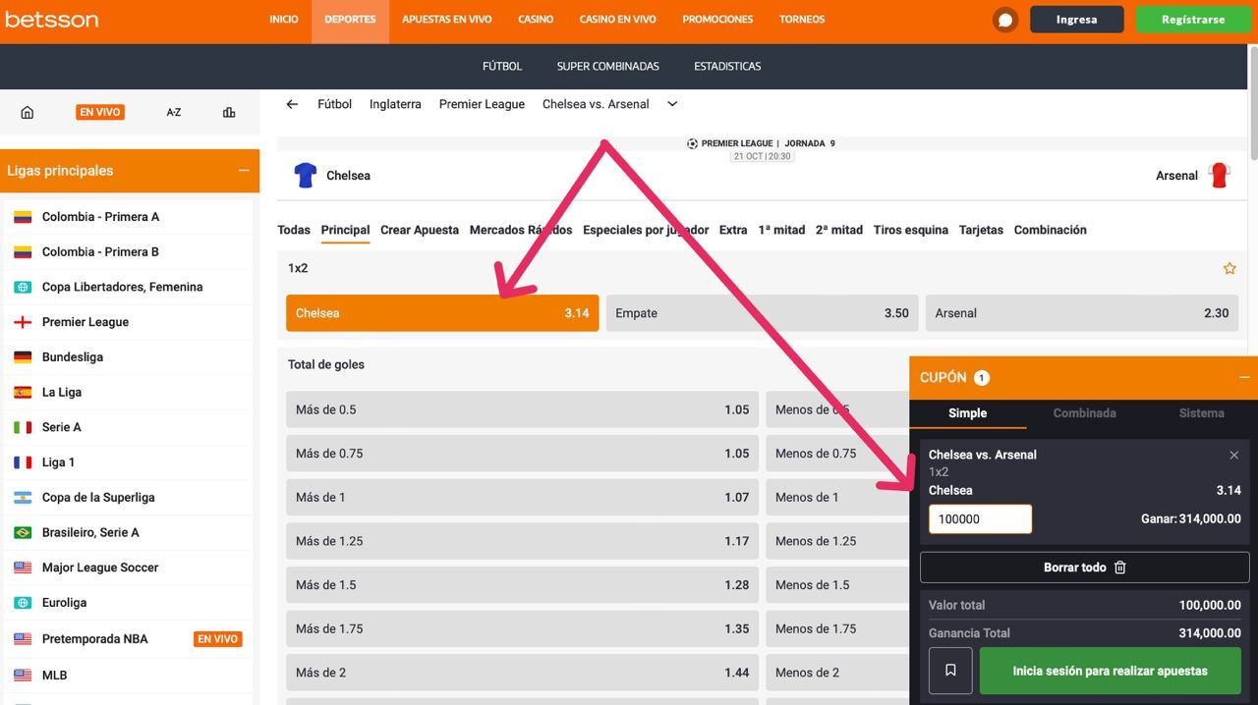Open APUESTAS EN VIVO

447,20
